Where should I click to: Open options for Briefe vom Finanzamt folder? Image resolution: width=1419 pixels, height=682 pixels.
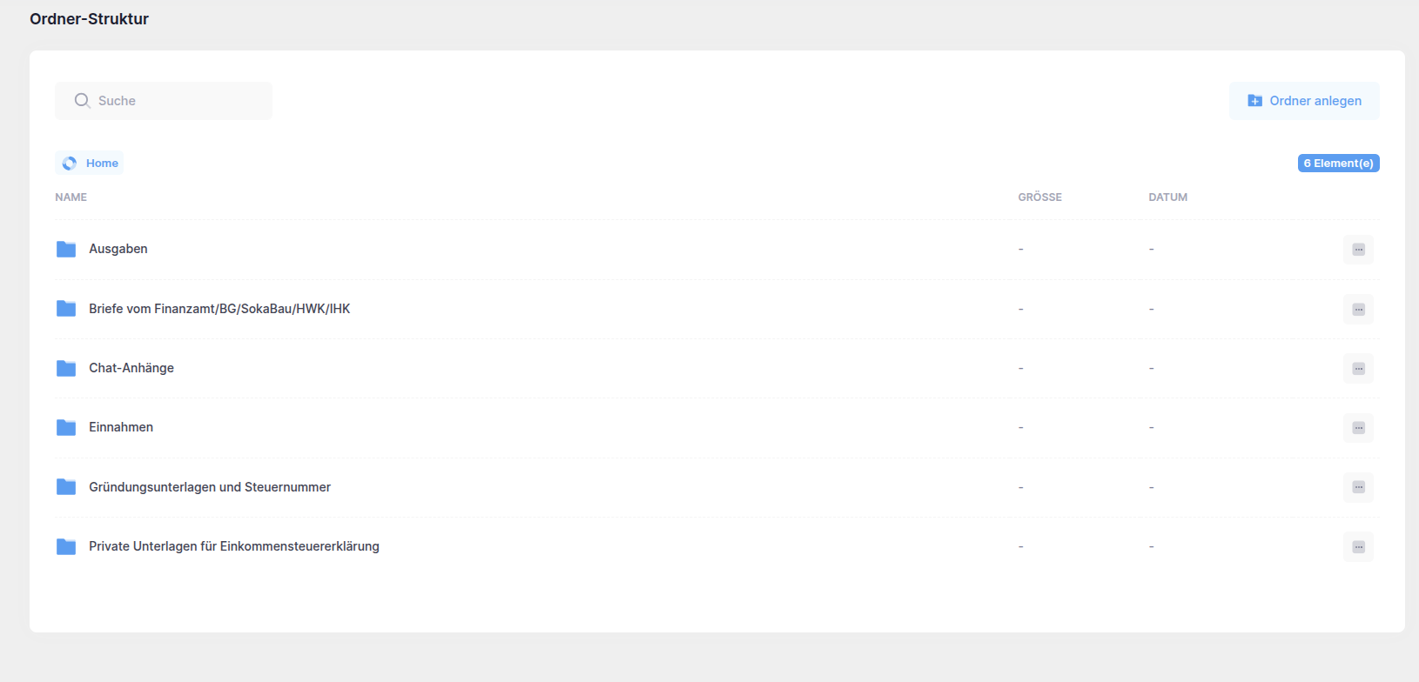[1358, 310]
